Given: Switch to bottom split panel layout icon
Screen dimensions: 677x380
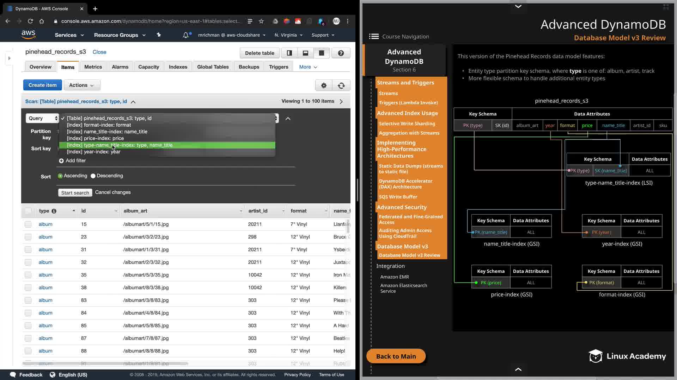Looking at the screenshot, I should pyautogui.click(x=305, y=53).
